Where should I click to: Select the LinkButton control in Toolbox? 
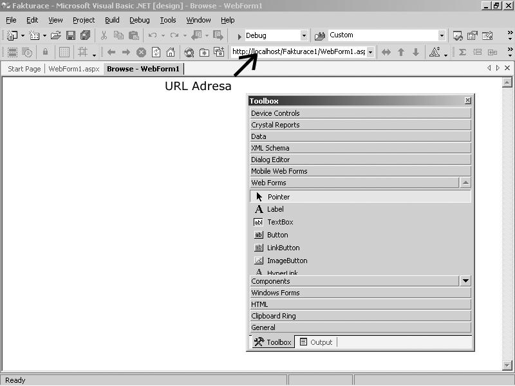[360, 248]
